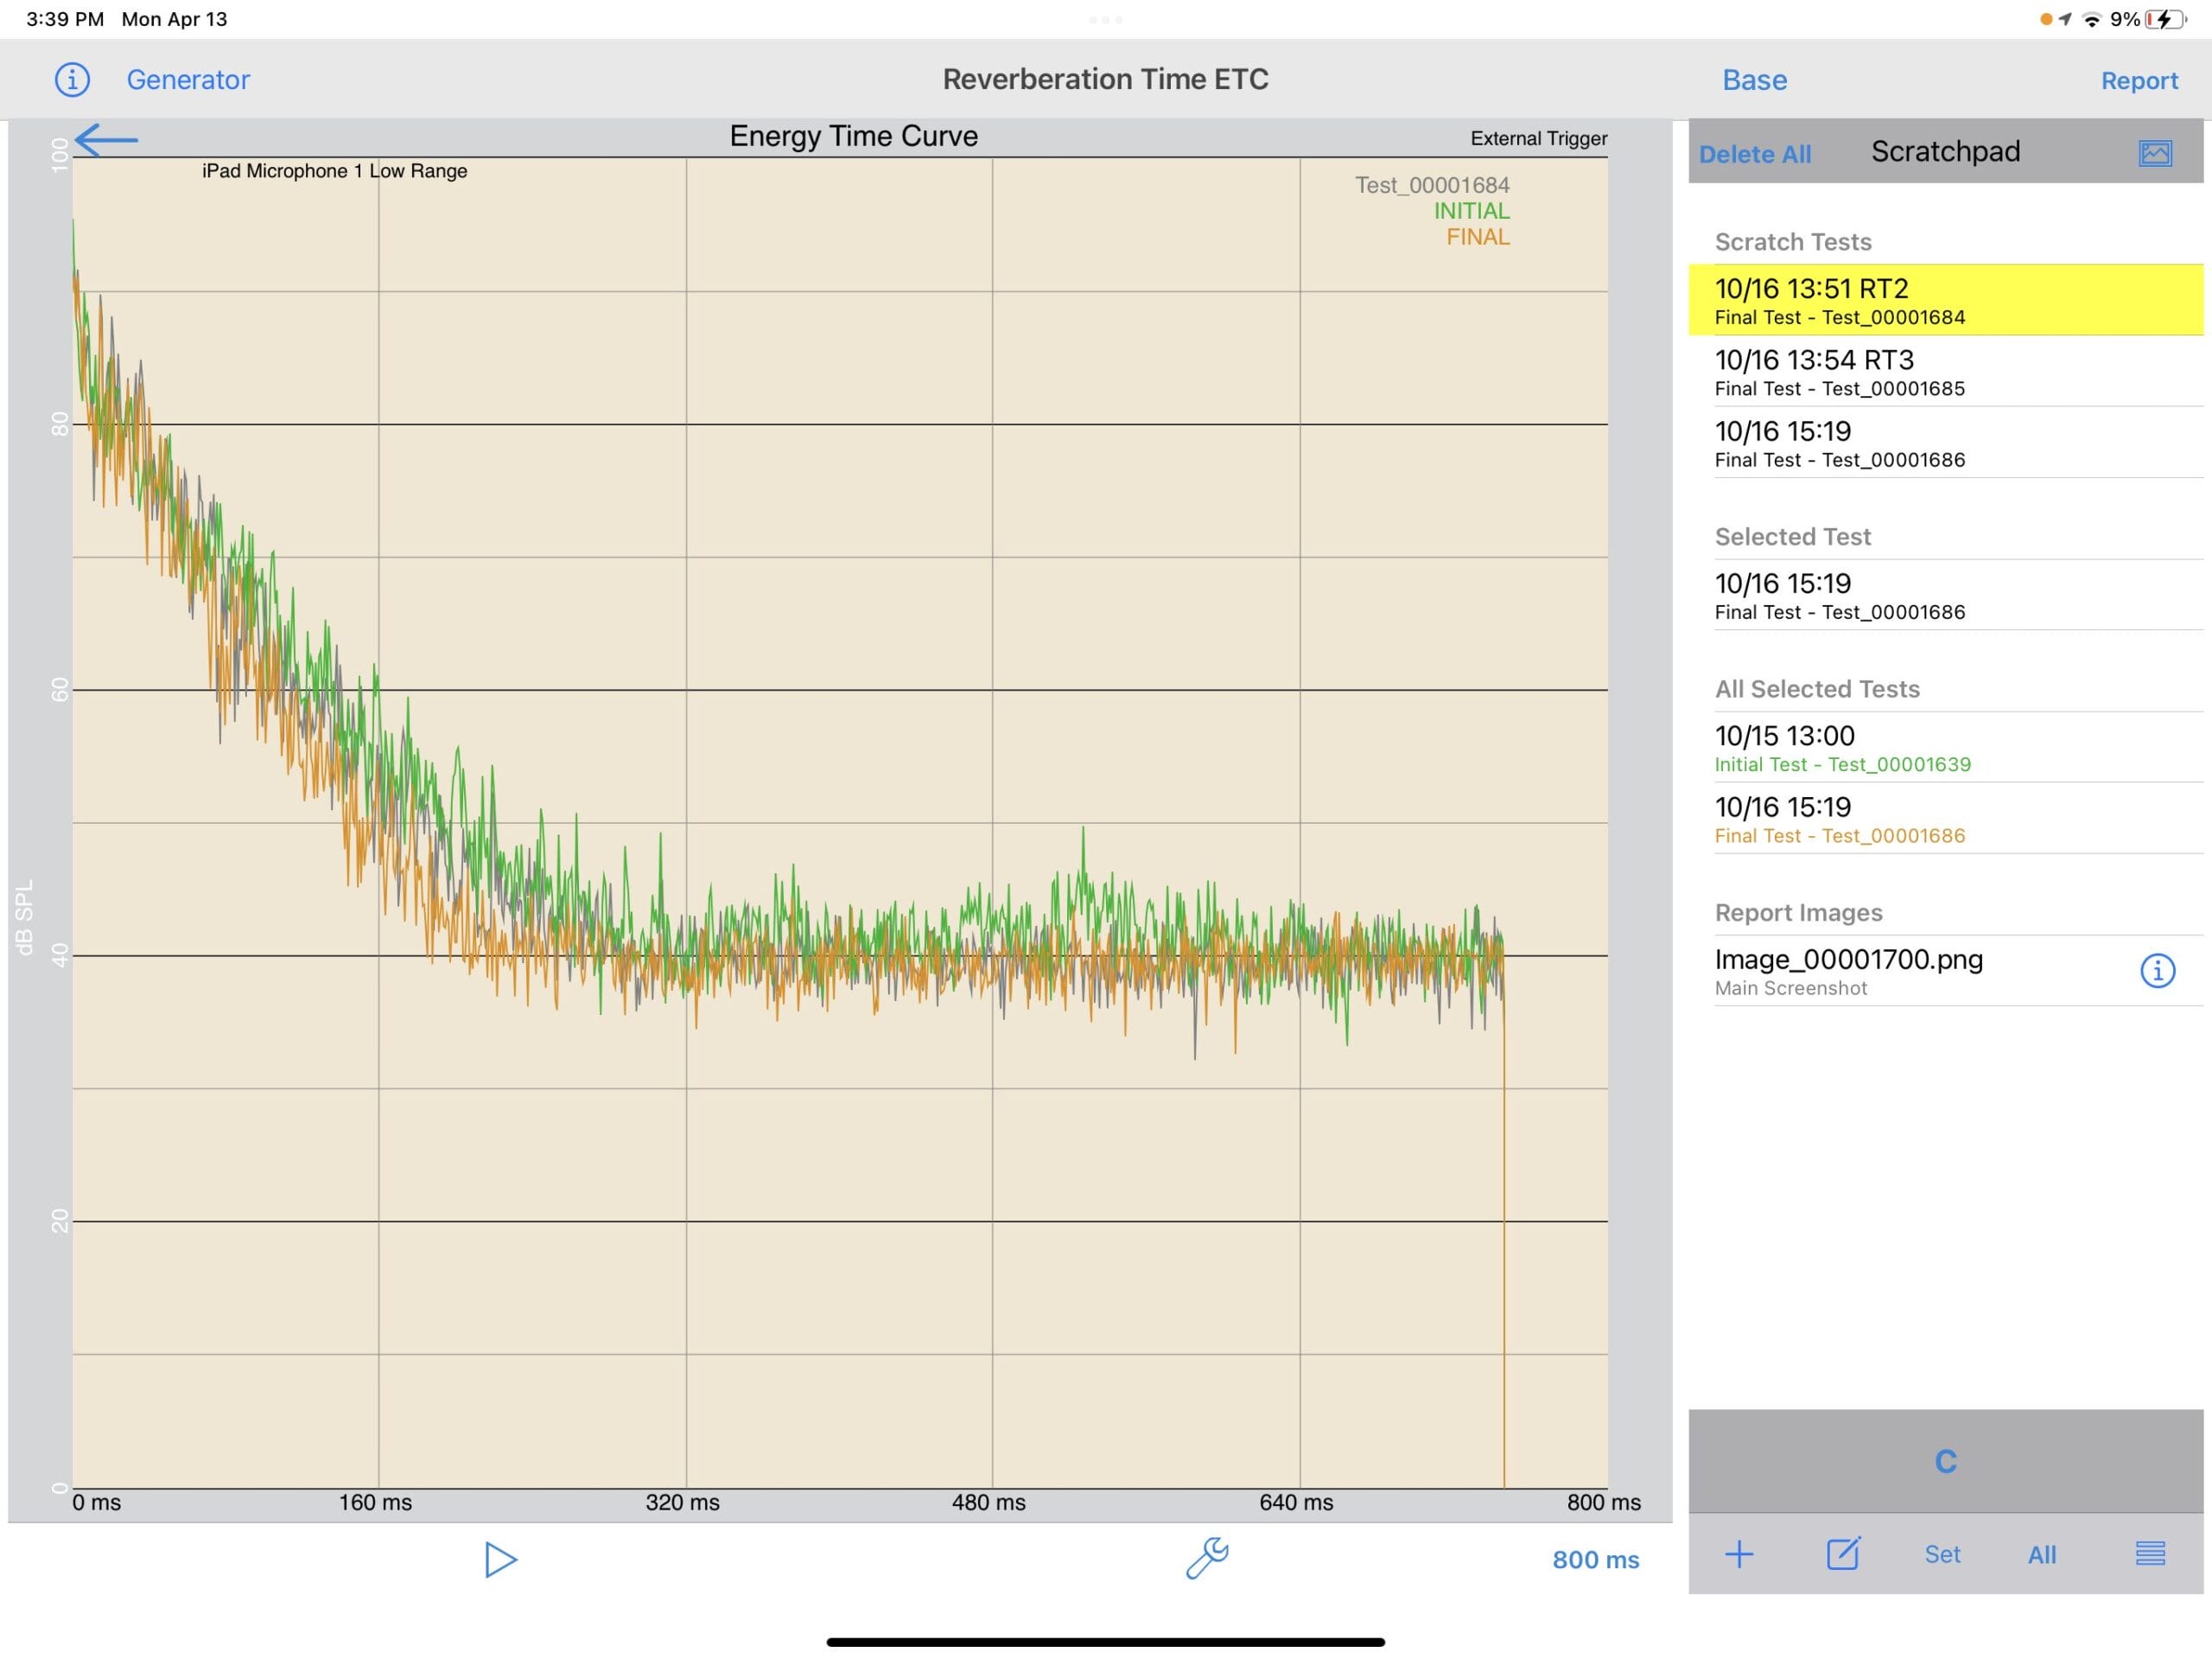This screenshot has width=2212, height=1659.
Task: Tap the image icon in Scratchpad header
Action: click(2155, 153)
